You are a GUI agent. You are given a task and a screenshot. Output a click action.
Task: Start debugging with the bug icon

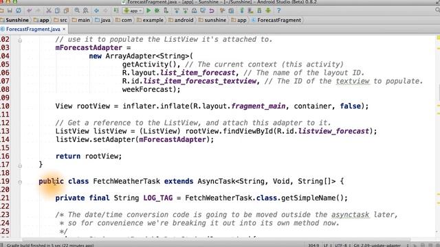tap(157, 11)
